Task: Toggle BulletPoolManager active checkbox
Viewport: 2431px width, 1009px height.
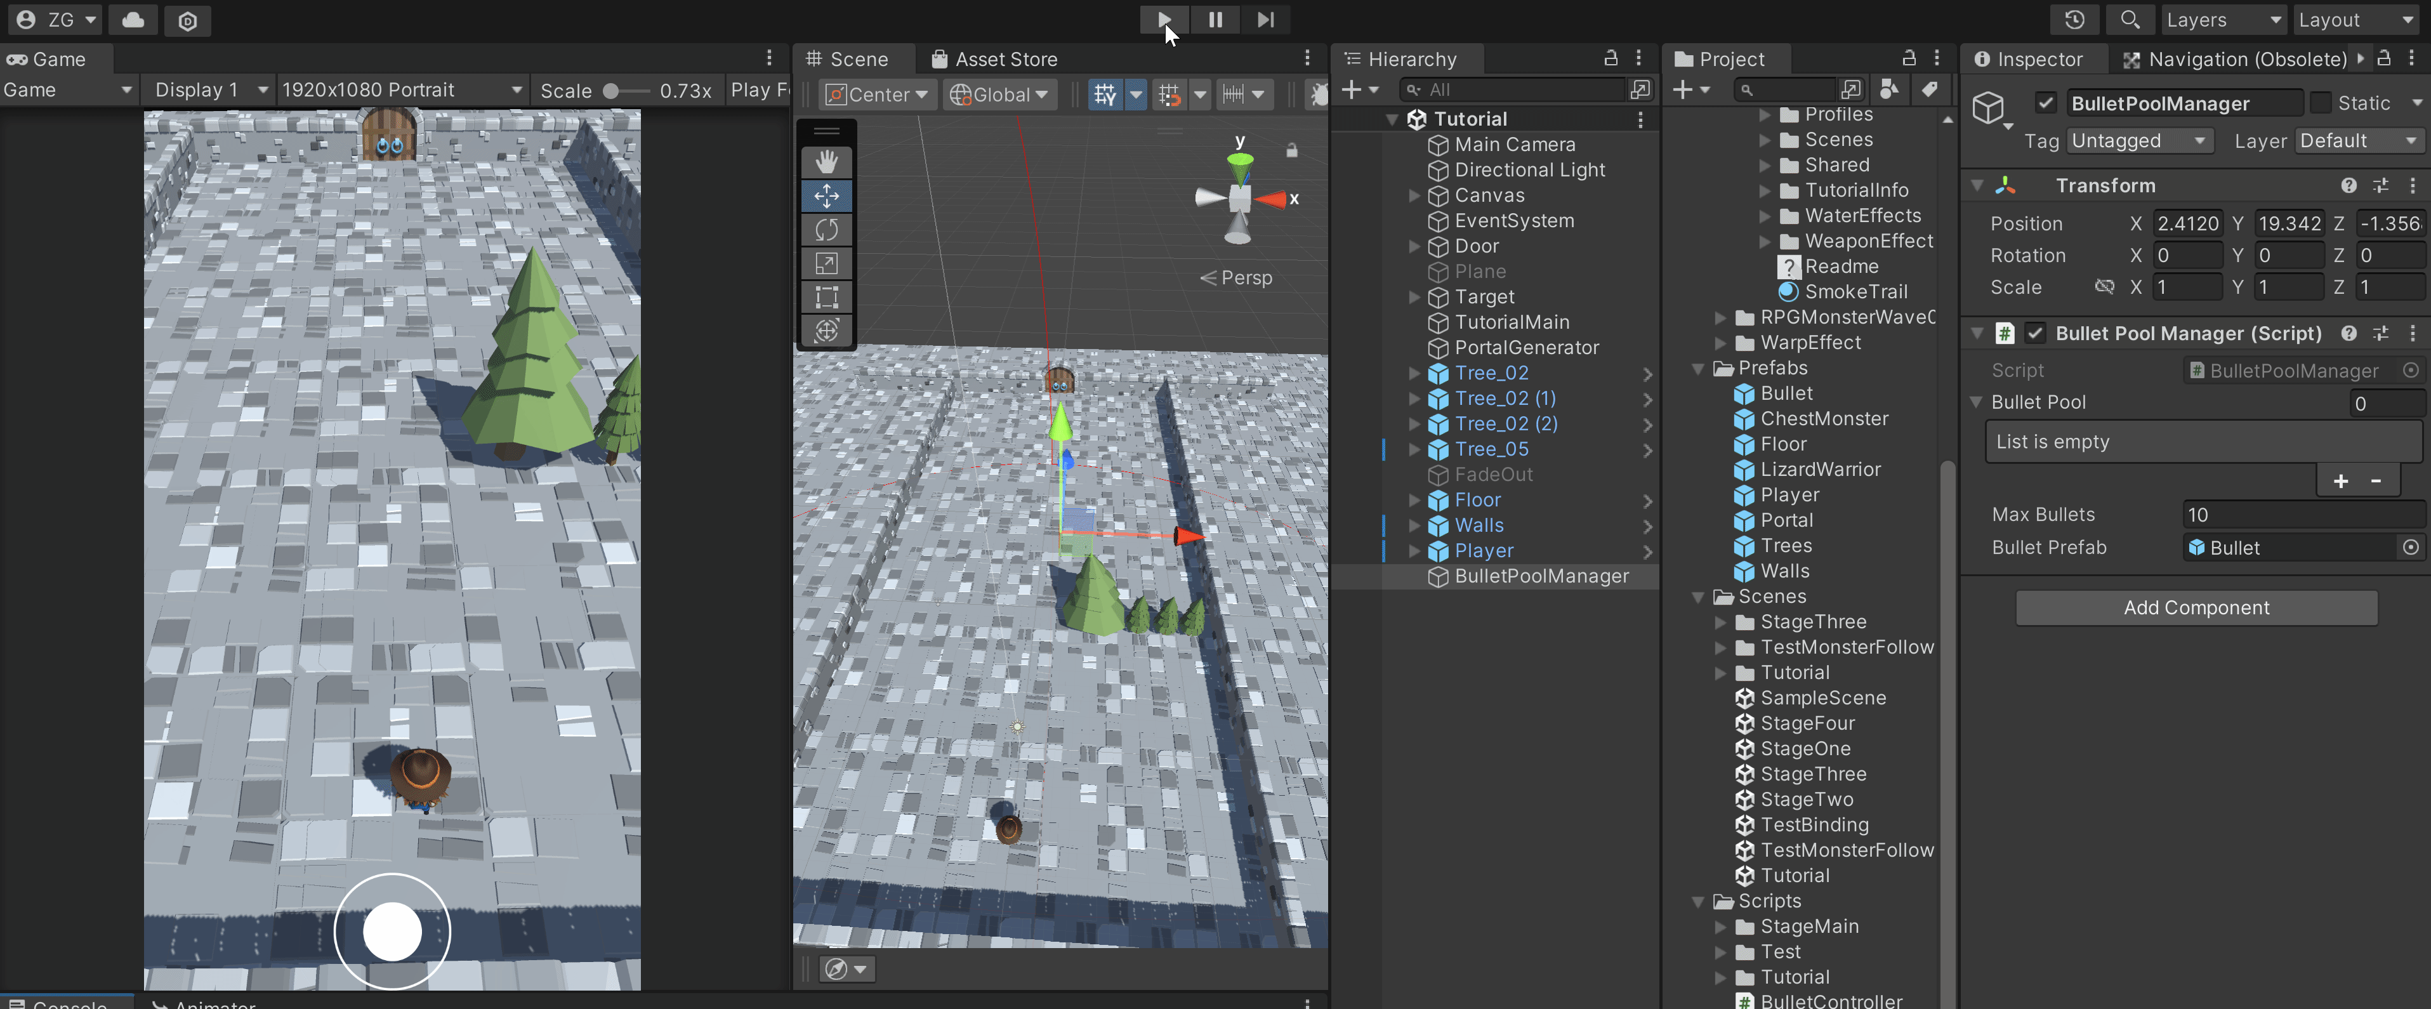Action: point(2045,103)
